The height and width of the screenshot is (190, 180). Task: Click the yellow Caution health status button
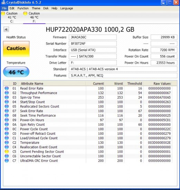point(16,49)
